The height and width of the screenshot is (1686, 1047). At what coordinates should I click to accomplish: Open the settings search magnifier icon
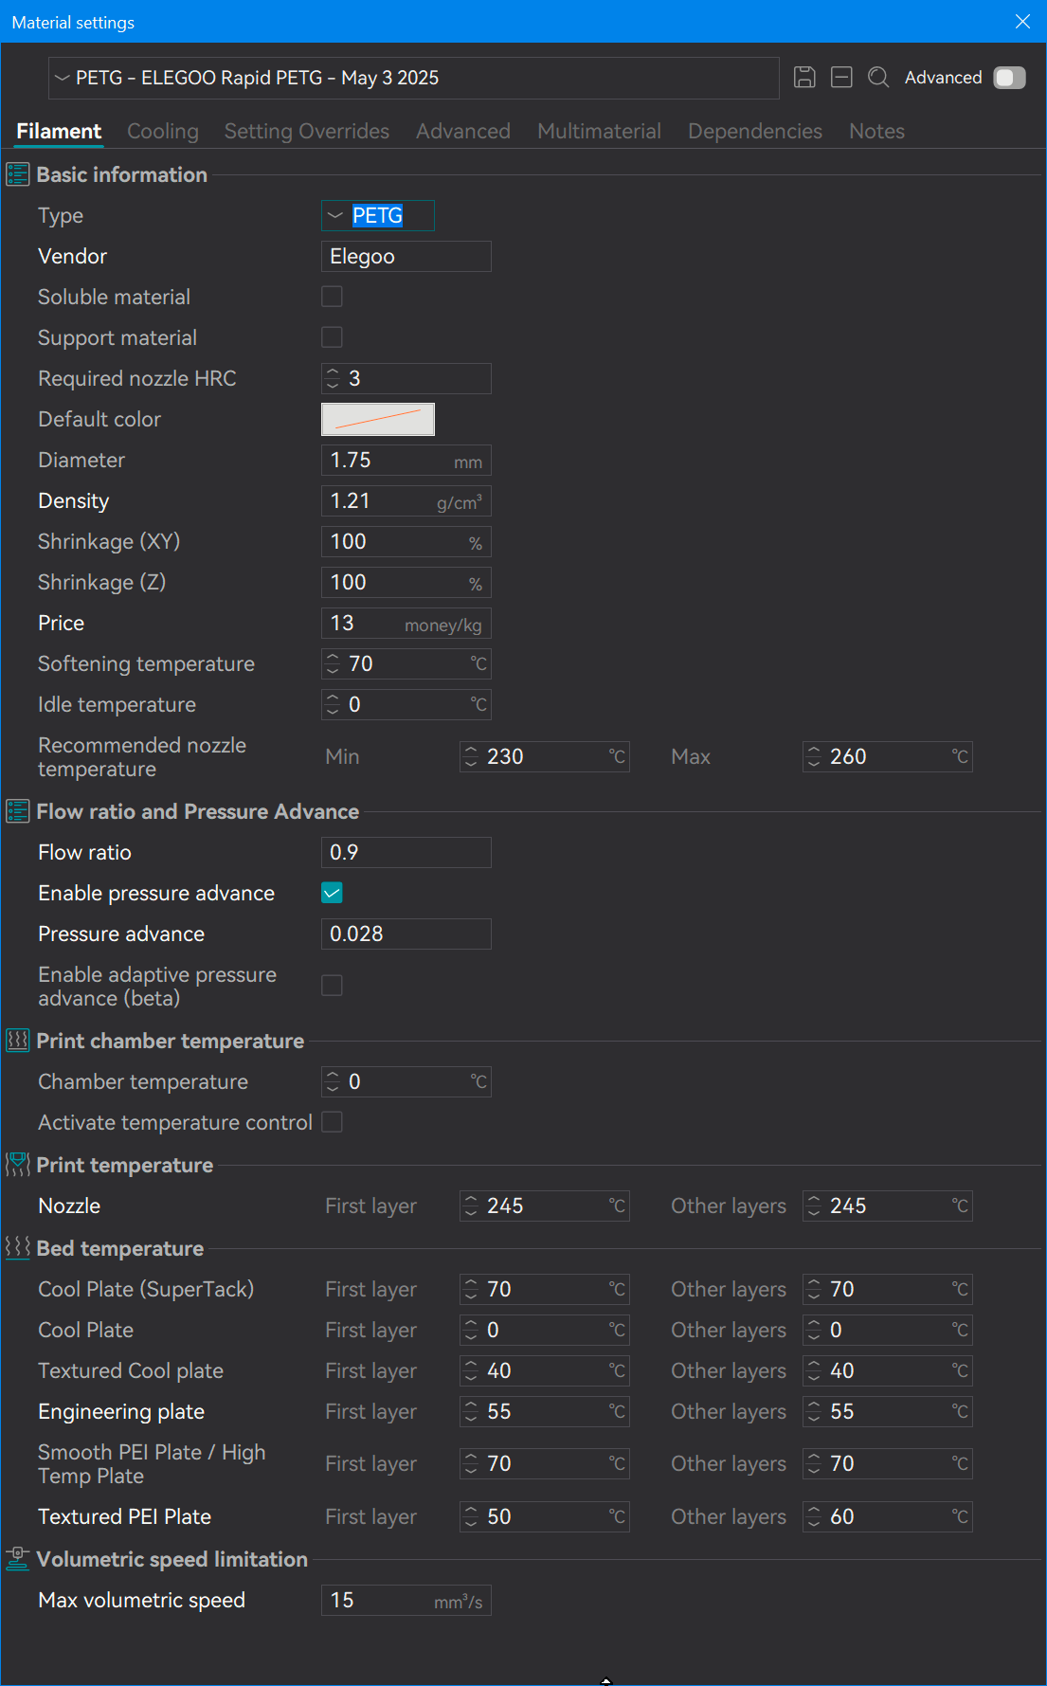tap(878, 78)
